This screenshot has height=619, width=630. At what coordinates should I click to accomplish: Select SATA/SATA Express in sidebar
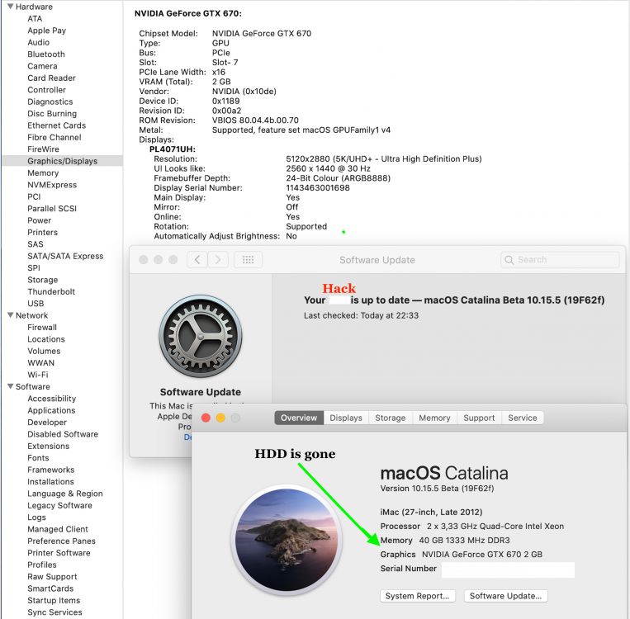[65, 256]
